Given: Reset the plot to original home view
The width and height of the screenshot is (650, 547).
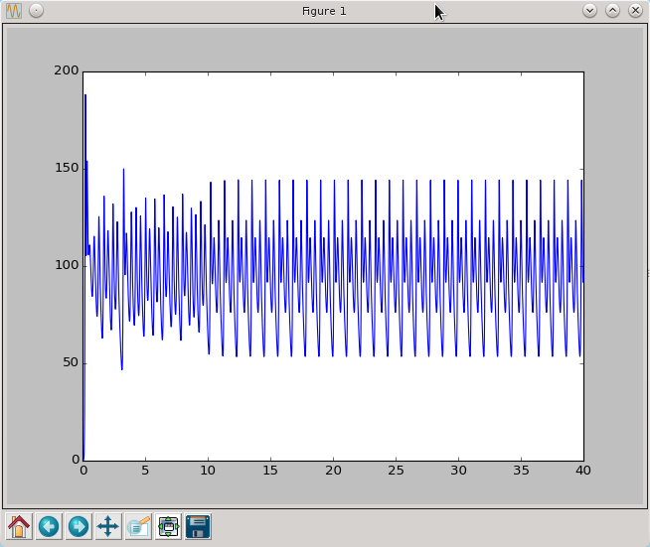Looking at the screenshot, I should pyautogui.click(x=19, y=526).
